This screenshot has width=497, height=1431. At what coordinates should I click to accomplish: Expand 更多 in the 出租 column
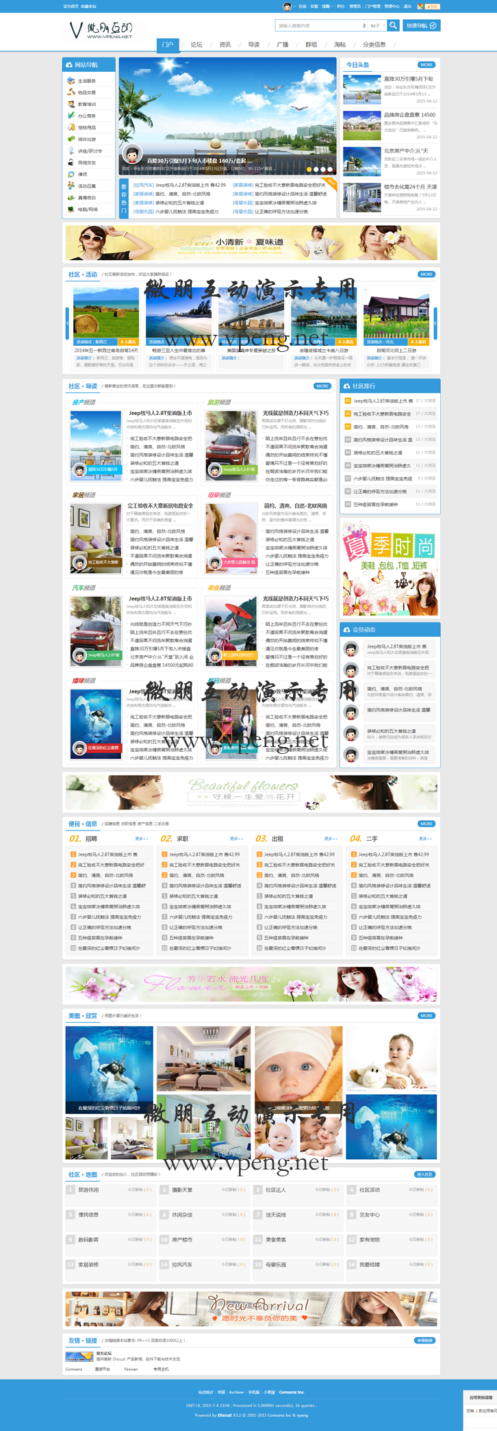click(x=331, y=838)
